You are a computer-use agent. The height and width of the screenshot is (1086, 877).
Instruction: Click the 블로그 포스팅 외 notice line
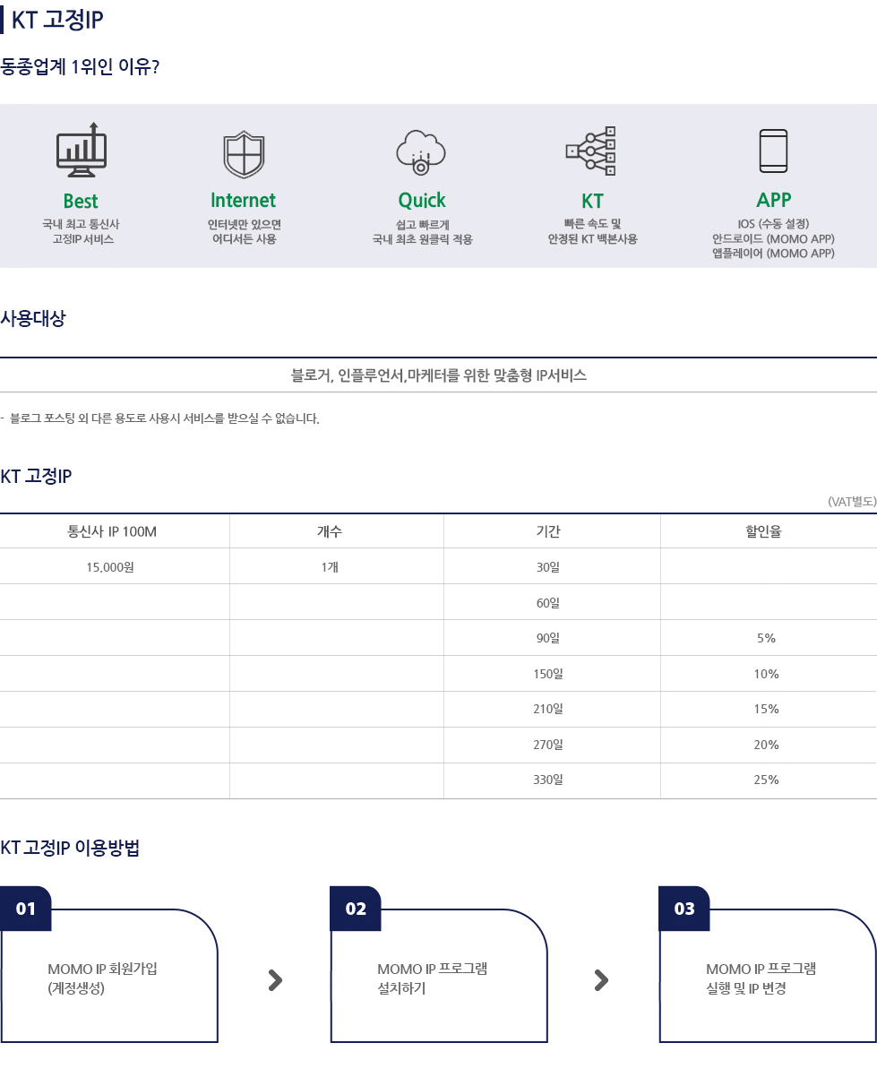(x=159, y=418)
